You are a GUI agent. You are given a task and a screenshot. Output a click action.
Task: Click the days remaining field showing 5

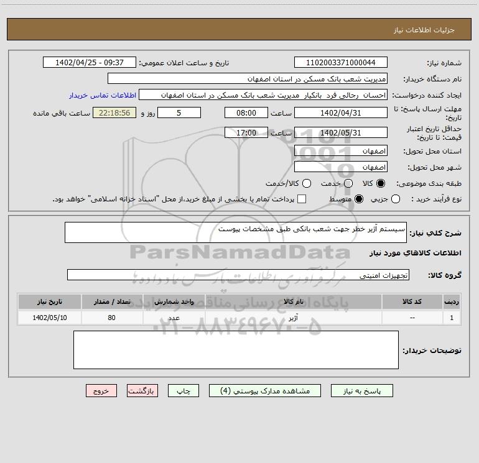179,112
